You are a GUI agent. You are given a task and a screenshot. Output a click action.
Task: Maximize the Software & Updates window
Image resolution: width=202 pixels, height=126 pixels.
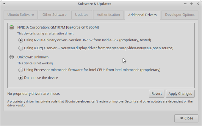point(192,4)
